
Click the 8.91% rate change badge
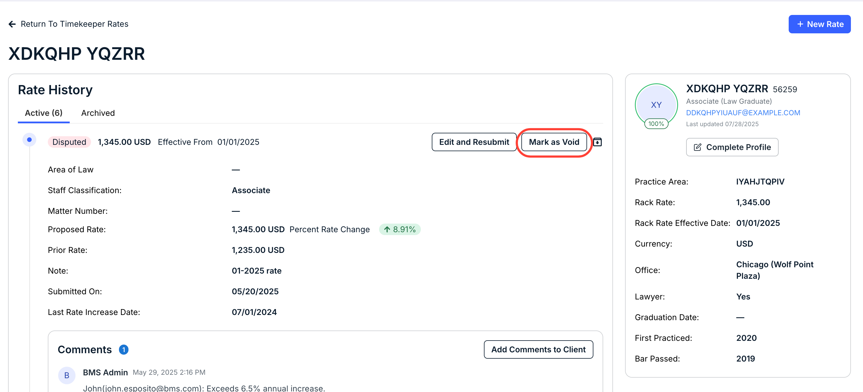(x=400, y=229)
